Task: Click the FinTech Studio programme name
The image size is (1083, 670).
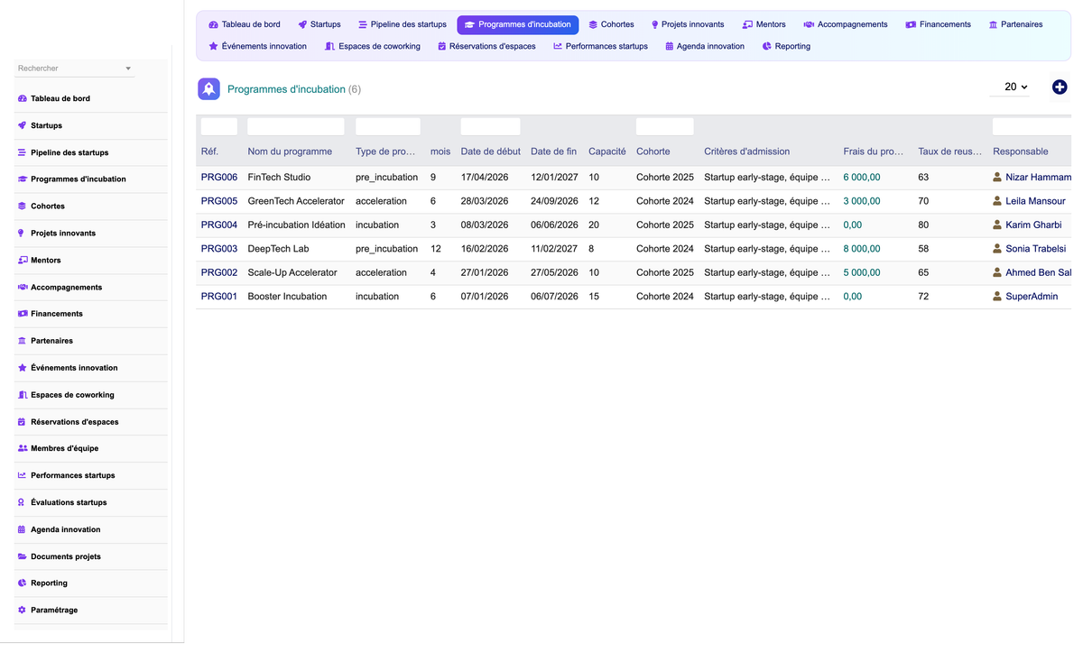Action: pos(279,178)
